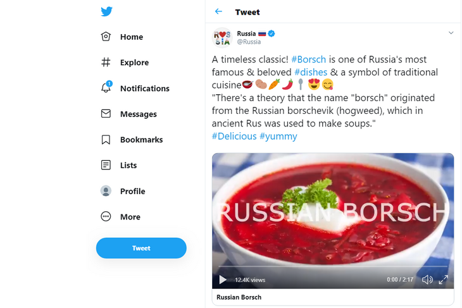Viewport: 462px width, 308px height.
Task: Open the #Borsch hashtag link
Action: click(309, 59)
